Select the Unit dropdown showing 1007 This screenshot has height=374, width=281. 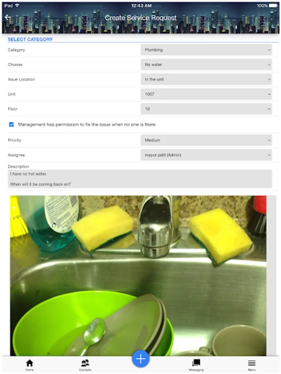tap(206, 94)
